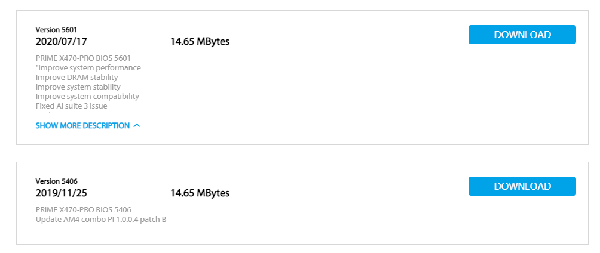Download BIOS version 5406
Screen dimensions: 600x253
[x=522, y=186]
